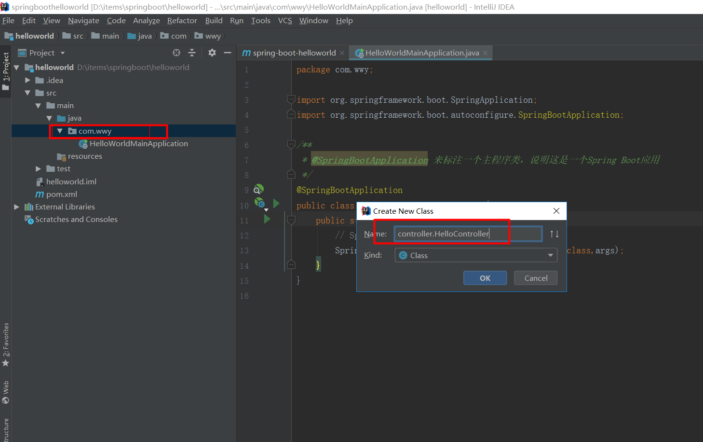Open the Build menu

pyautogui.click(x=214, y=20)
